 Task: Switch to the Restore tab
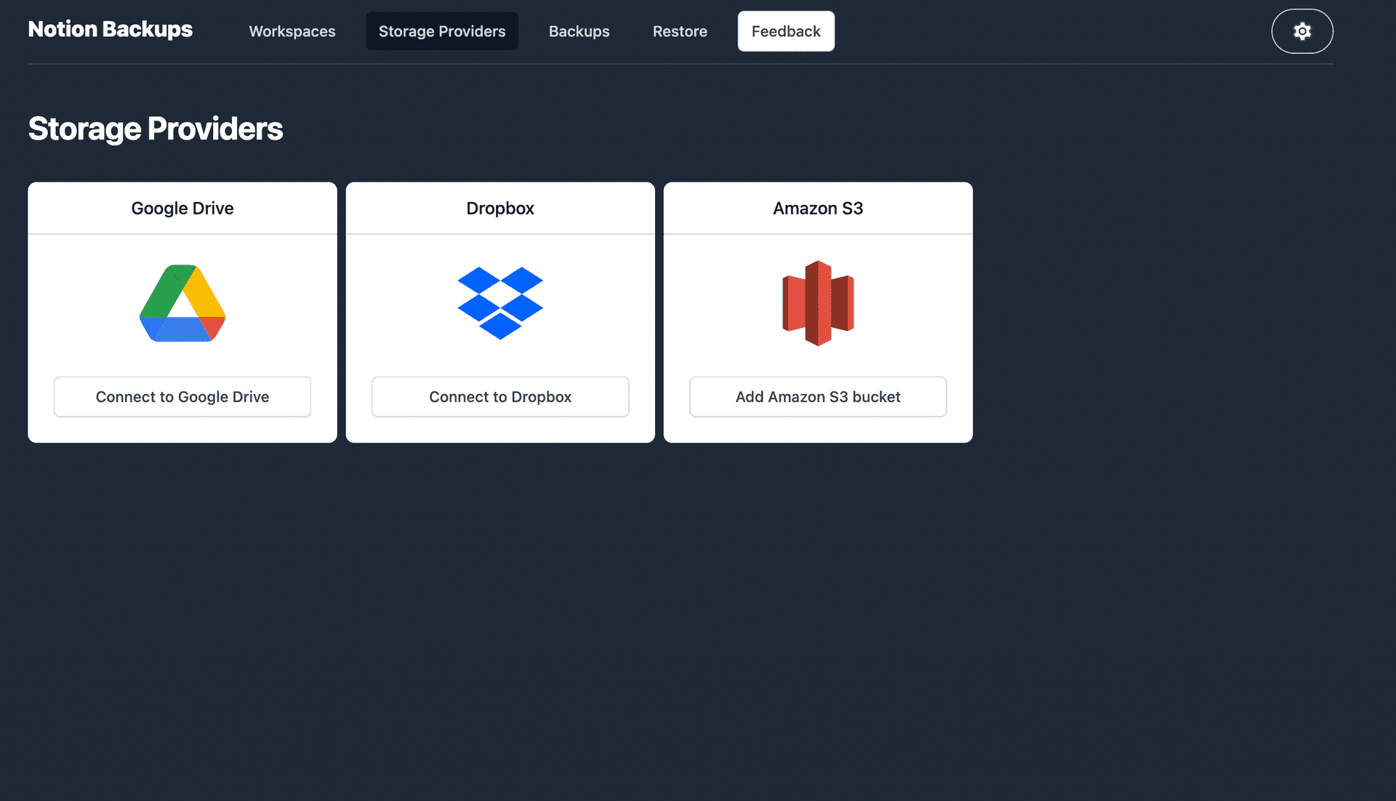tap(680, 31)
